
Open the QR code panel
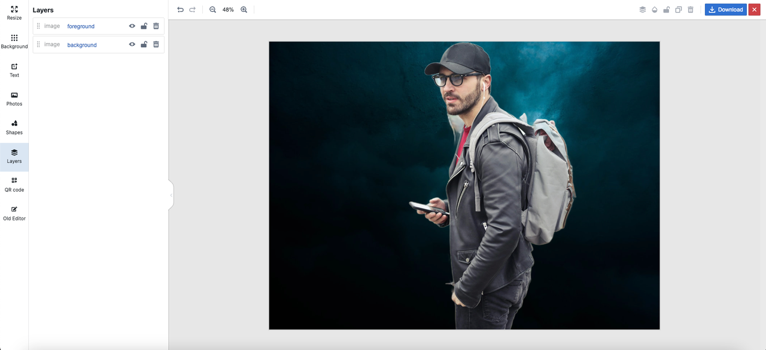(14, 185)
